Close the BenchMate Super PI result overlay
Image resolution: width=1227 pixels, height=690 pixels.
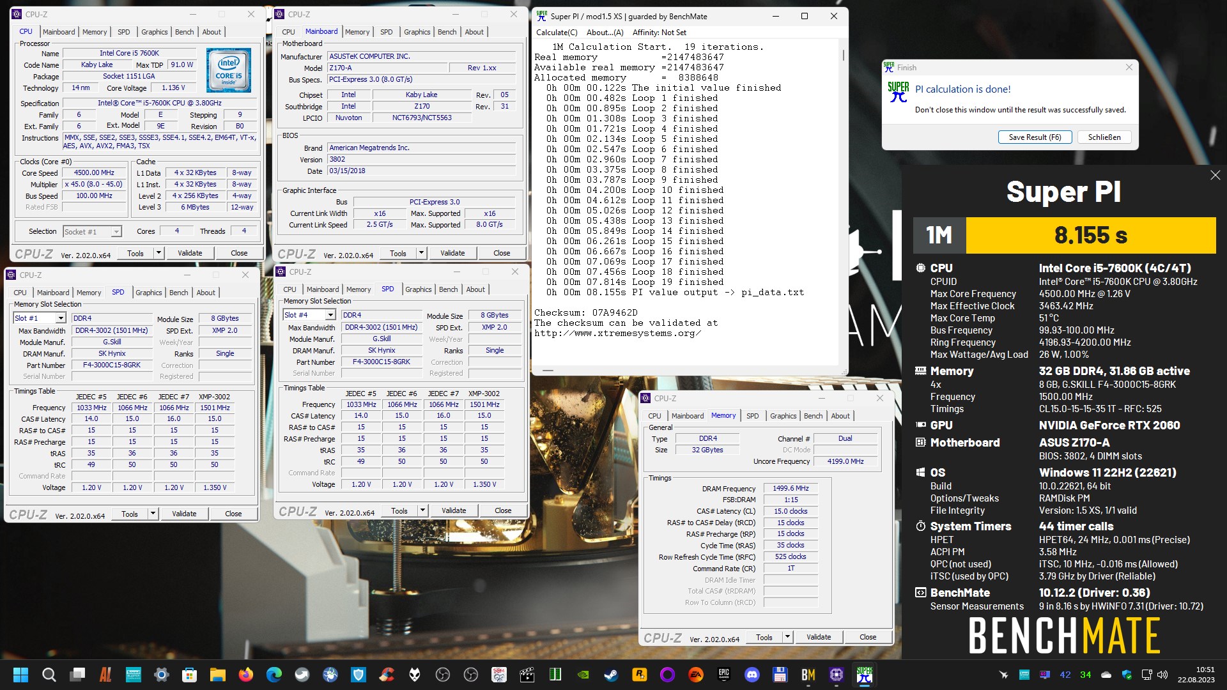1215,175
